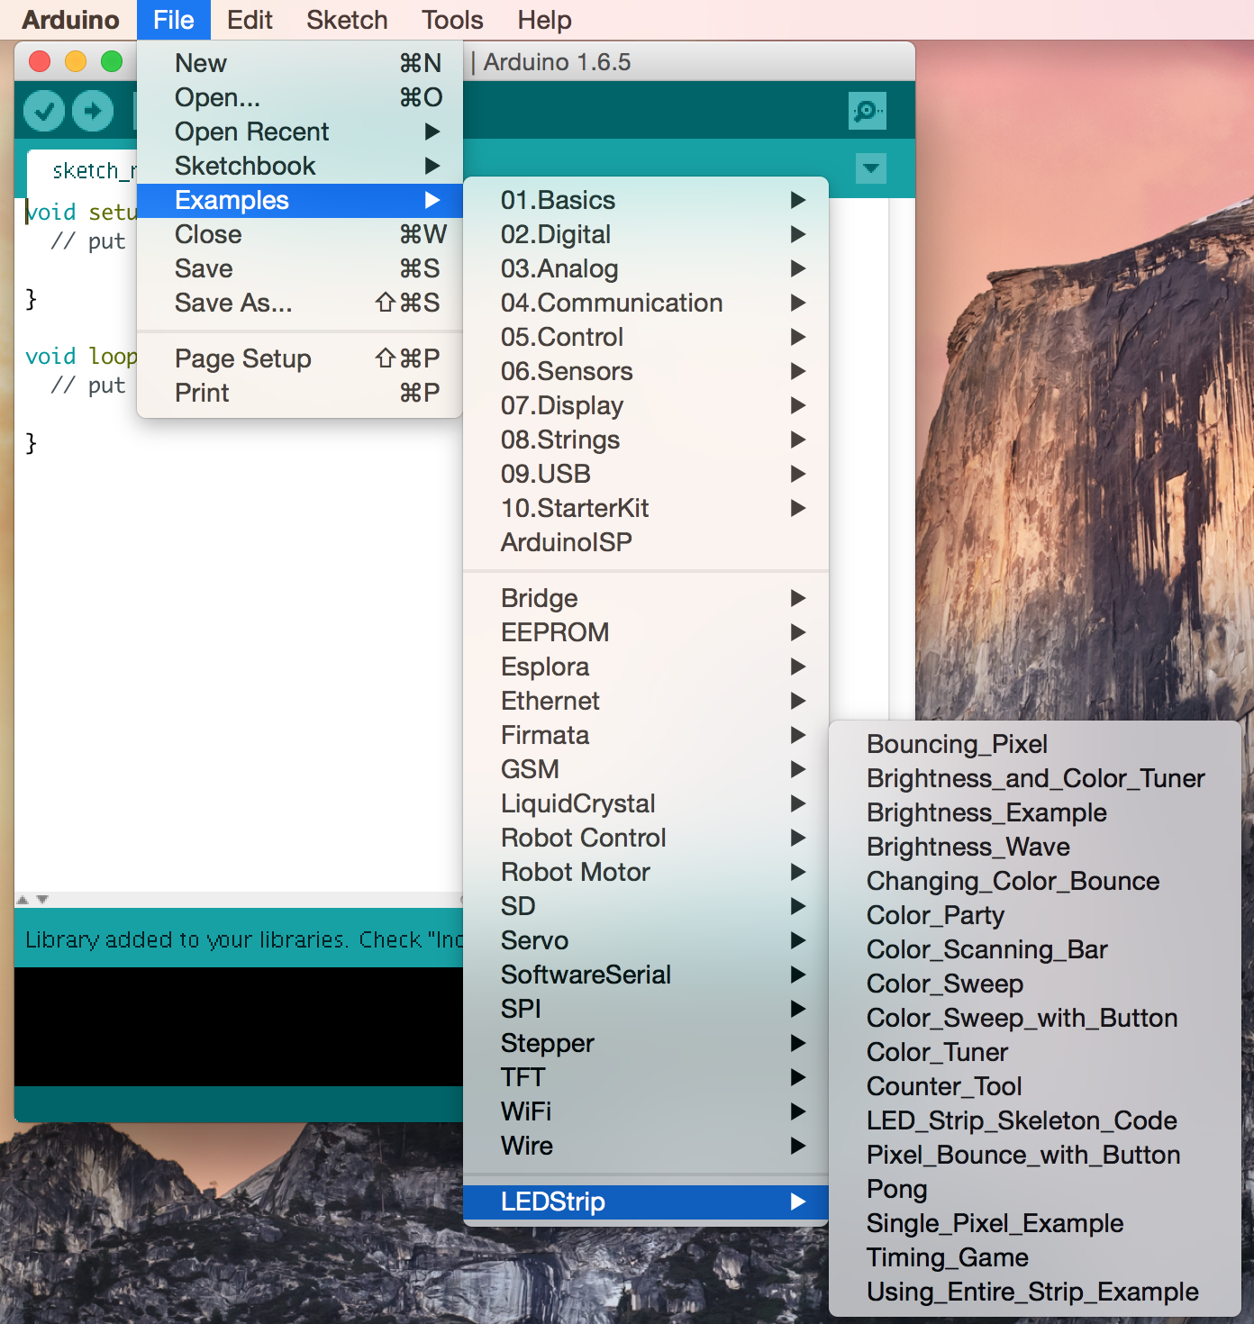
Task: Expand the Servo library examples
Action: point(646,940)
